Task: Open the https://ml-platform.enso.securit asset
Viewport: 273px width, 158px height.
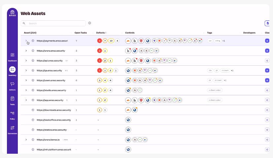Action: coord(54,149)
